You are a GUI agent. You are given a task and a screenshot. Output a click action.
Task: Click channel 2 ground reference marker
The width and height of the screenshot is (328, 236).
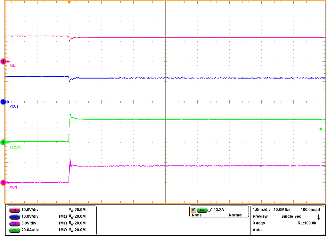4,102
